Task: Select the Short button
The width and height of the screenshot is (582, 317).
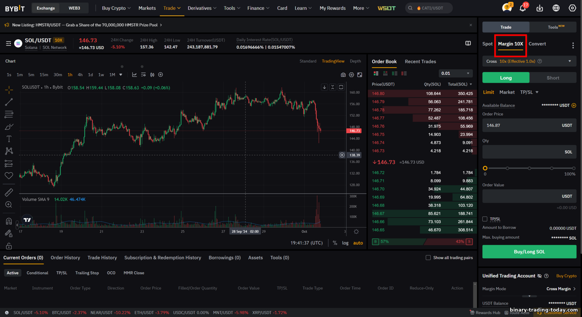Action: (553, 78)
